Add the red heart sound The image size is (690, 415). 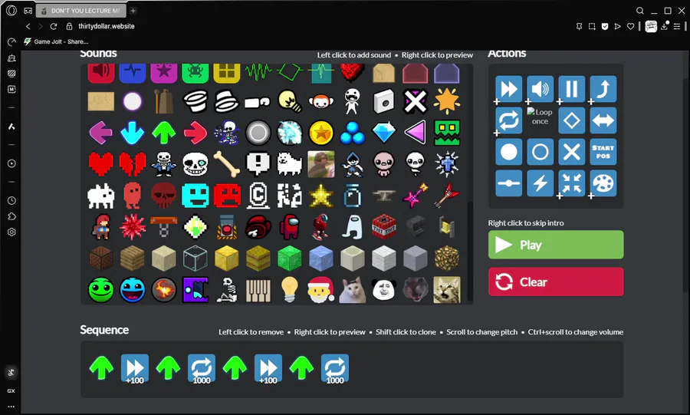coord(100,164)
